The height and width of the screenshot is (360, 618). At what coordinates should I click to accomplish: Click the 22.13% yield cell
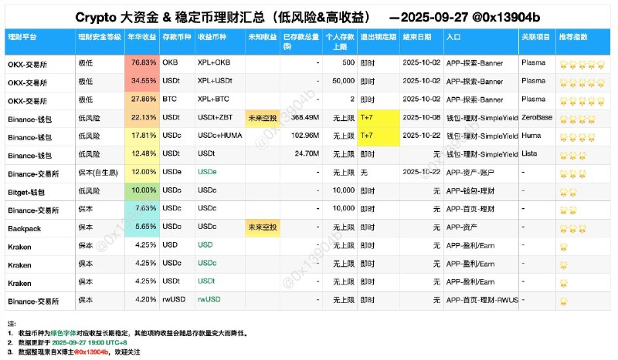tap(142, 119)
